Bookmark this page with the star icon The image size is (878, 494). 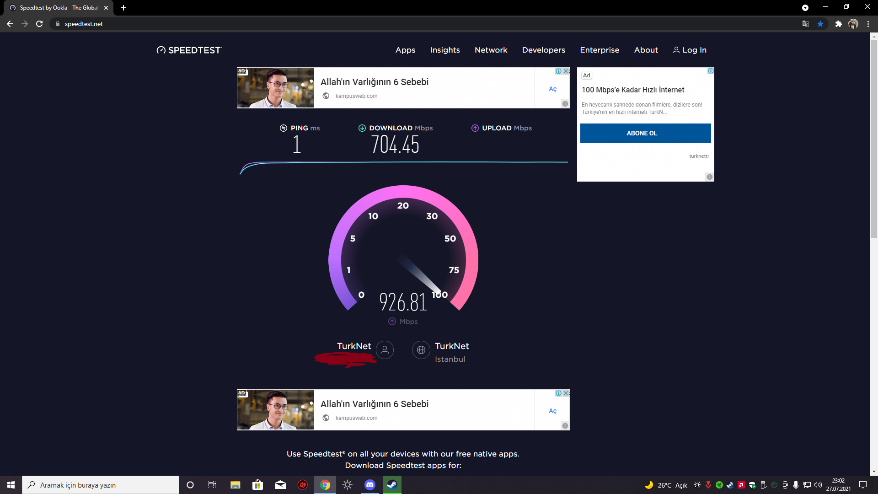click(x=820, y=24)
